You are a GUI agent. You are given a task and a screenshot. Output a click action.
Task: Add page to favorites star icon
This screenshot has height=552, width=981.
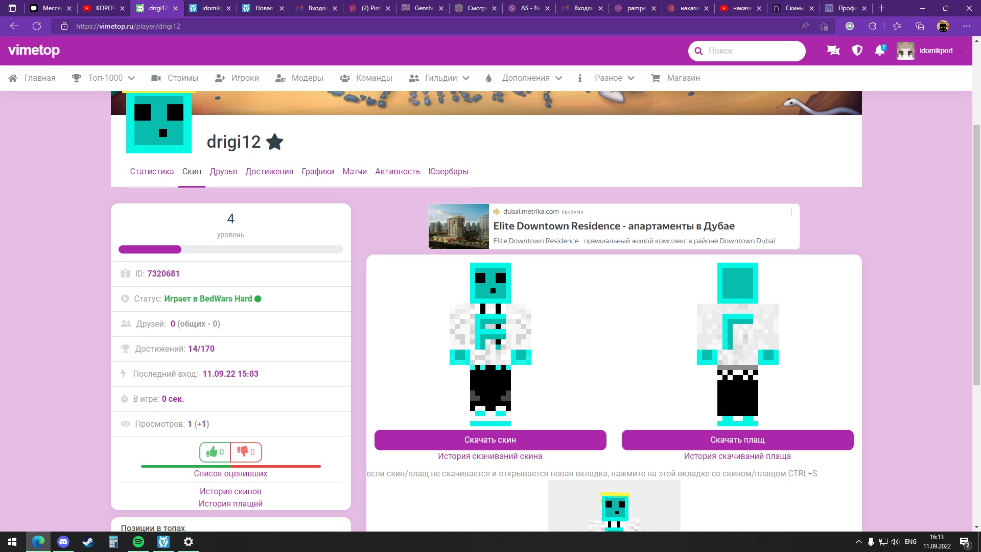(x=824, y=26)
